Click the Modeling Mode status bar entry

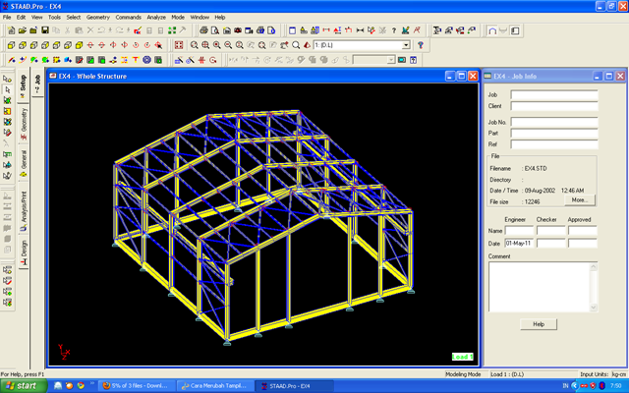463,374
